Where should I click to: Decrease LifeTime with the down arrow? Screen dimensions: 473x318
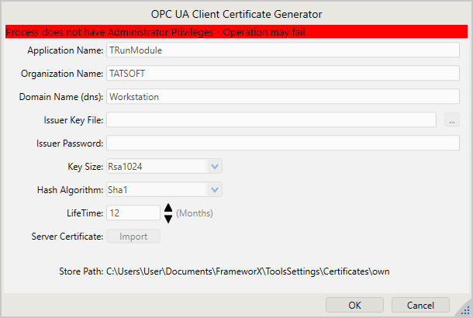[168, 219]
